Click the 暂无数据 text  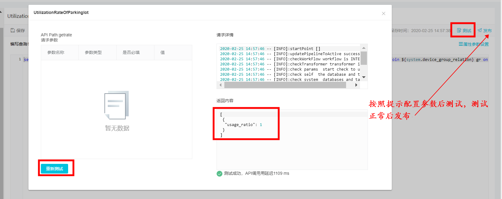117,128
